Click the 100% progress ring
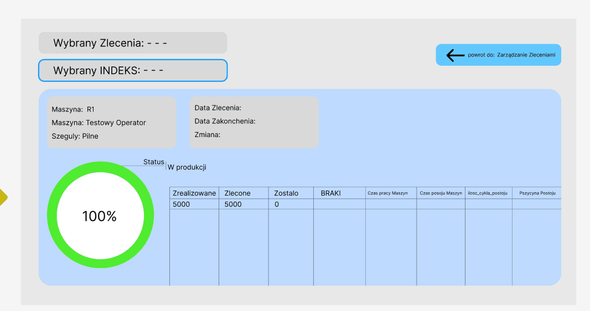The height and width of the screenshot is (311, 590). [x=101, y=215]
